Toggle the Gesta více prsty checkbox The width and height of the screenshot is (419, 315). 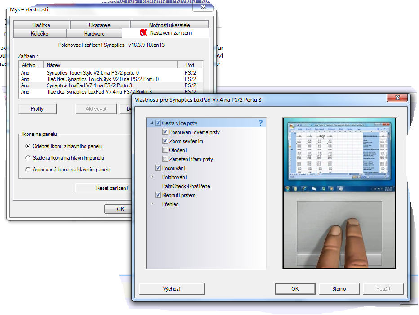[158, 123]
